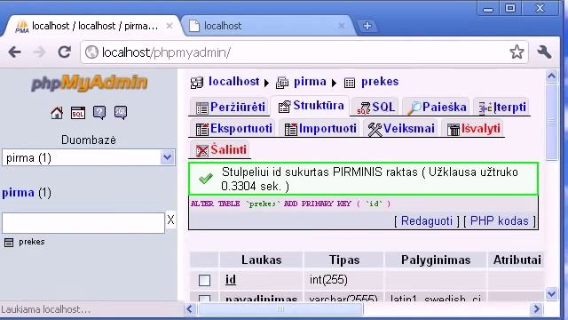
Task: Tick the checkbox for the pavadinimas field
Action: 204,299
